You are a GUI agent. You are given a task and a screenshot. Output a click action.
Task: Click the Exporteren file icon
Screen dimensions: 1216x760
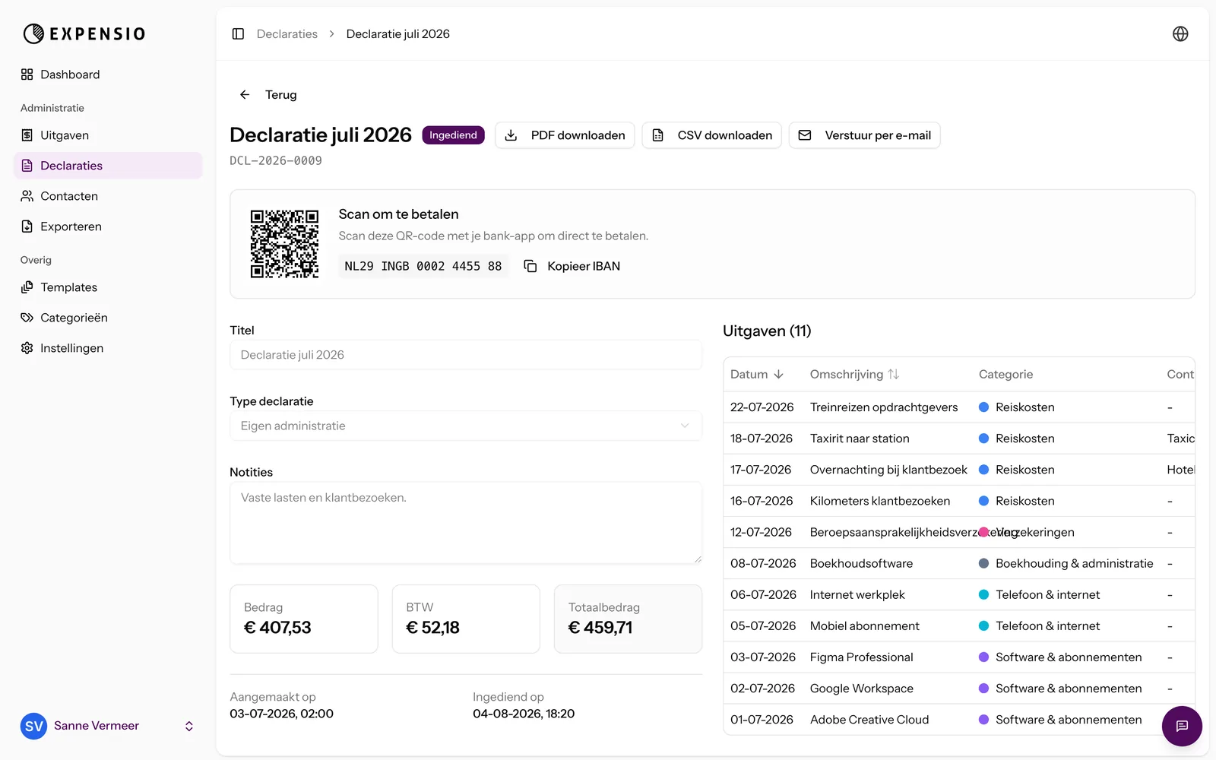click(x=27, y=226)
